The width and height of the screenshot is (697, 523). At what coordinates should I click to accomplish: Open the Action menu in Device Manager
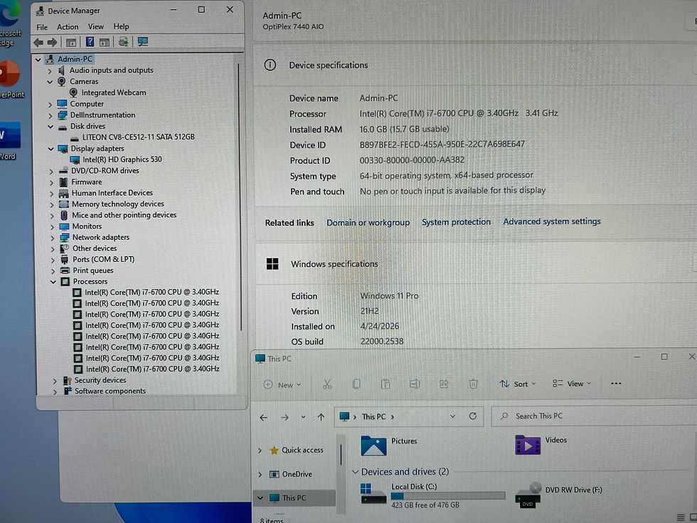coord(68,27)
